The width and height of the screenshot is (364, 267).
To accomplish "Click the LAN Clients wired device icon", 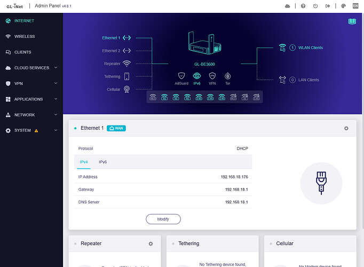I will [x=282, y=80].
